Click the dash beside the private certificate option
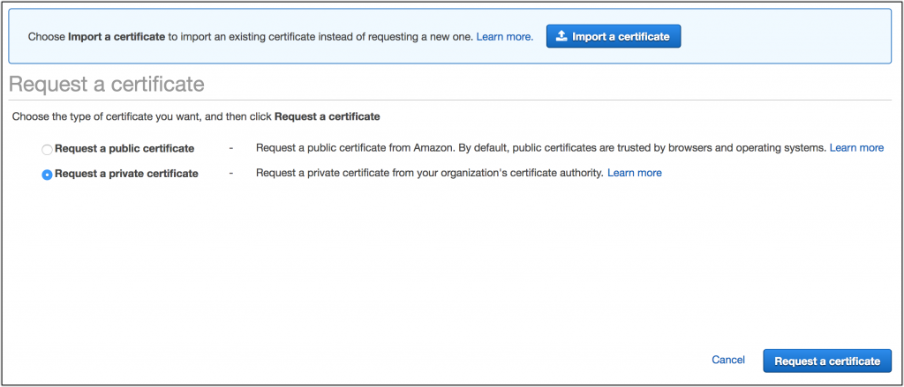 tap(230, 173)
